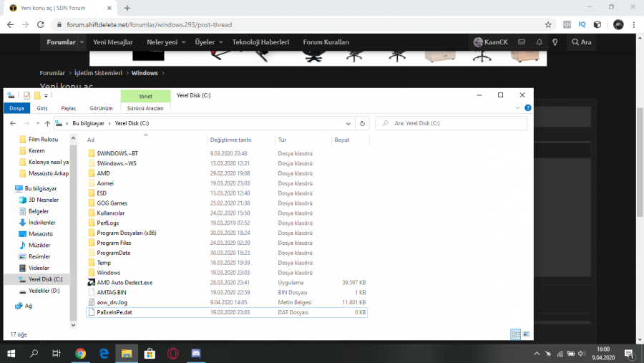Select the Yönet contextual tab

point(145,96)
